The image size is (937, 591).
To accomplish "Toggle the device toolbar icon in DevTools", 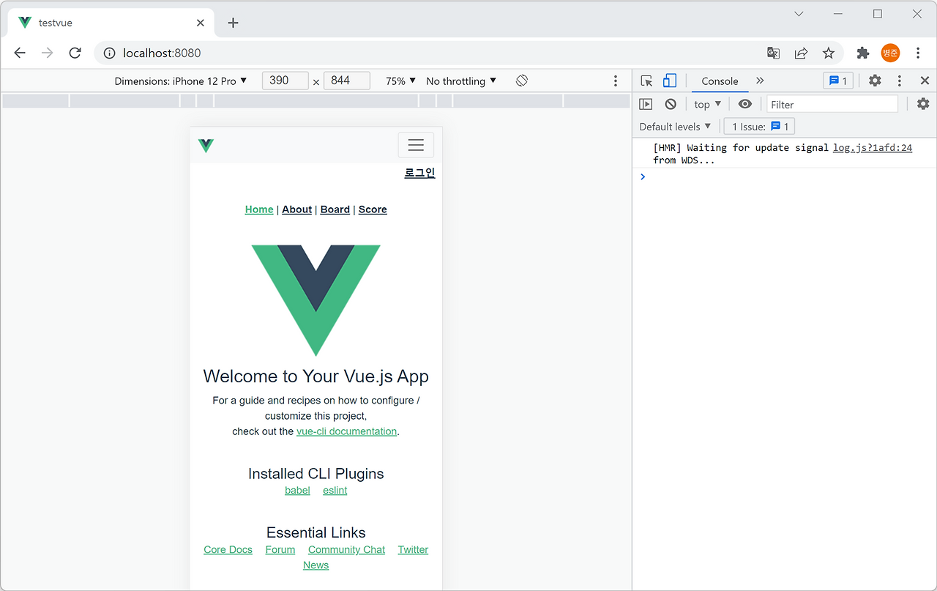I will click(x=669, y=81).
